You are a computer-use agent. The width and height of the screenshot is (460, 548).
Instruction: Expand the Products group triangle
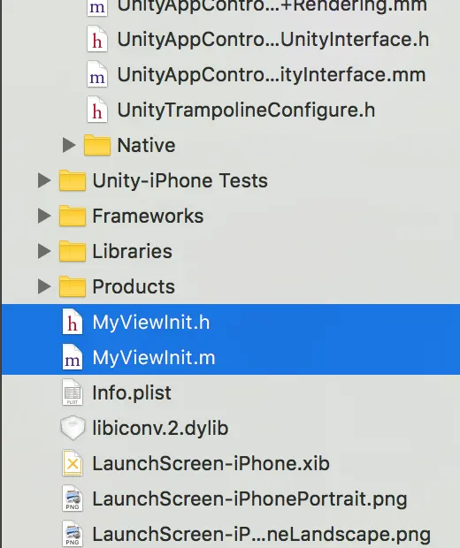44,286
